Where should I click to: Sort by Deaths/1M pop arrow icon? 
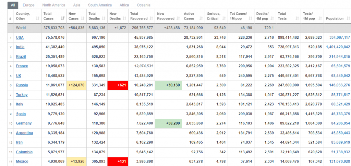272,19
